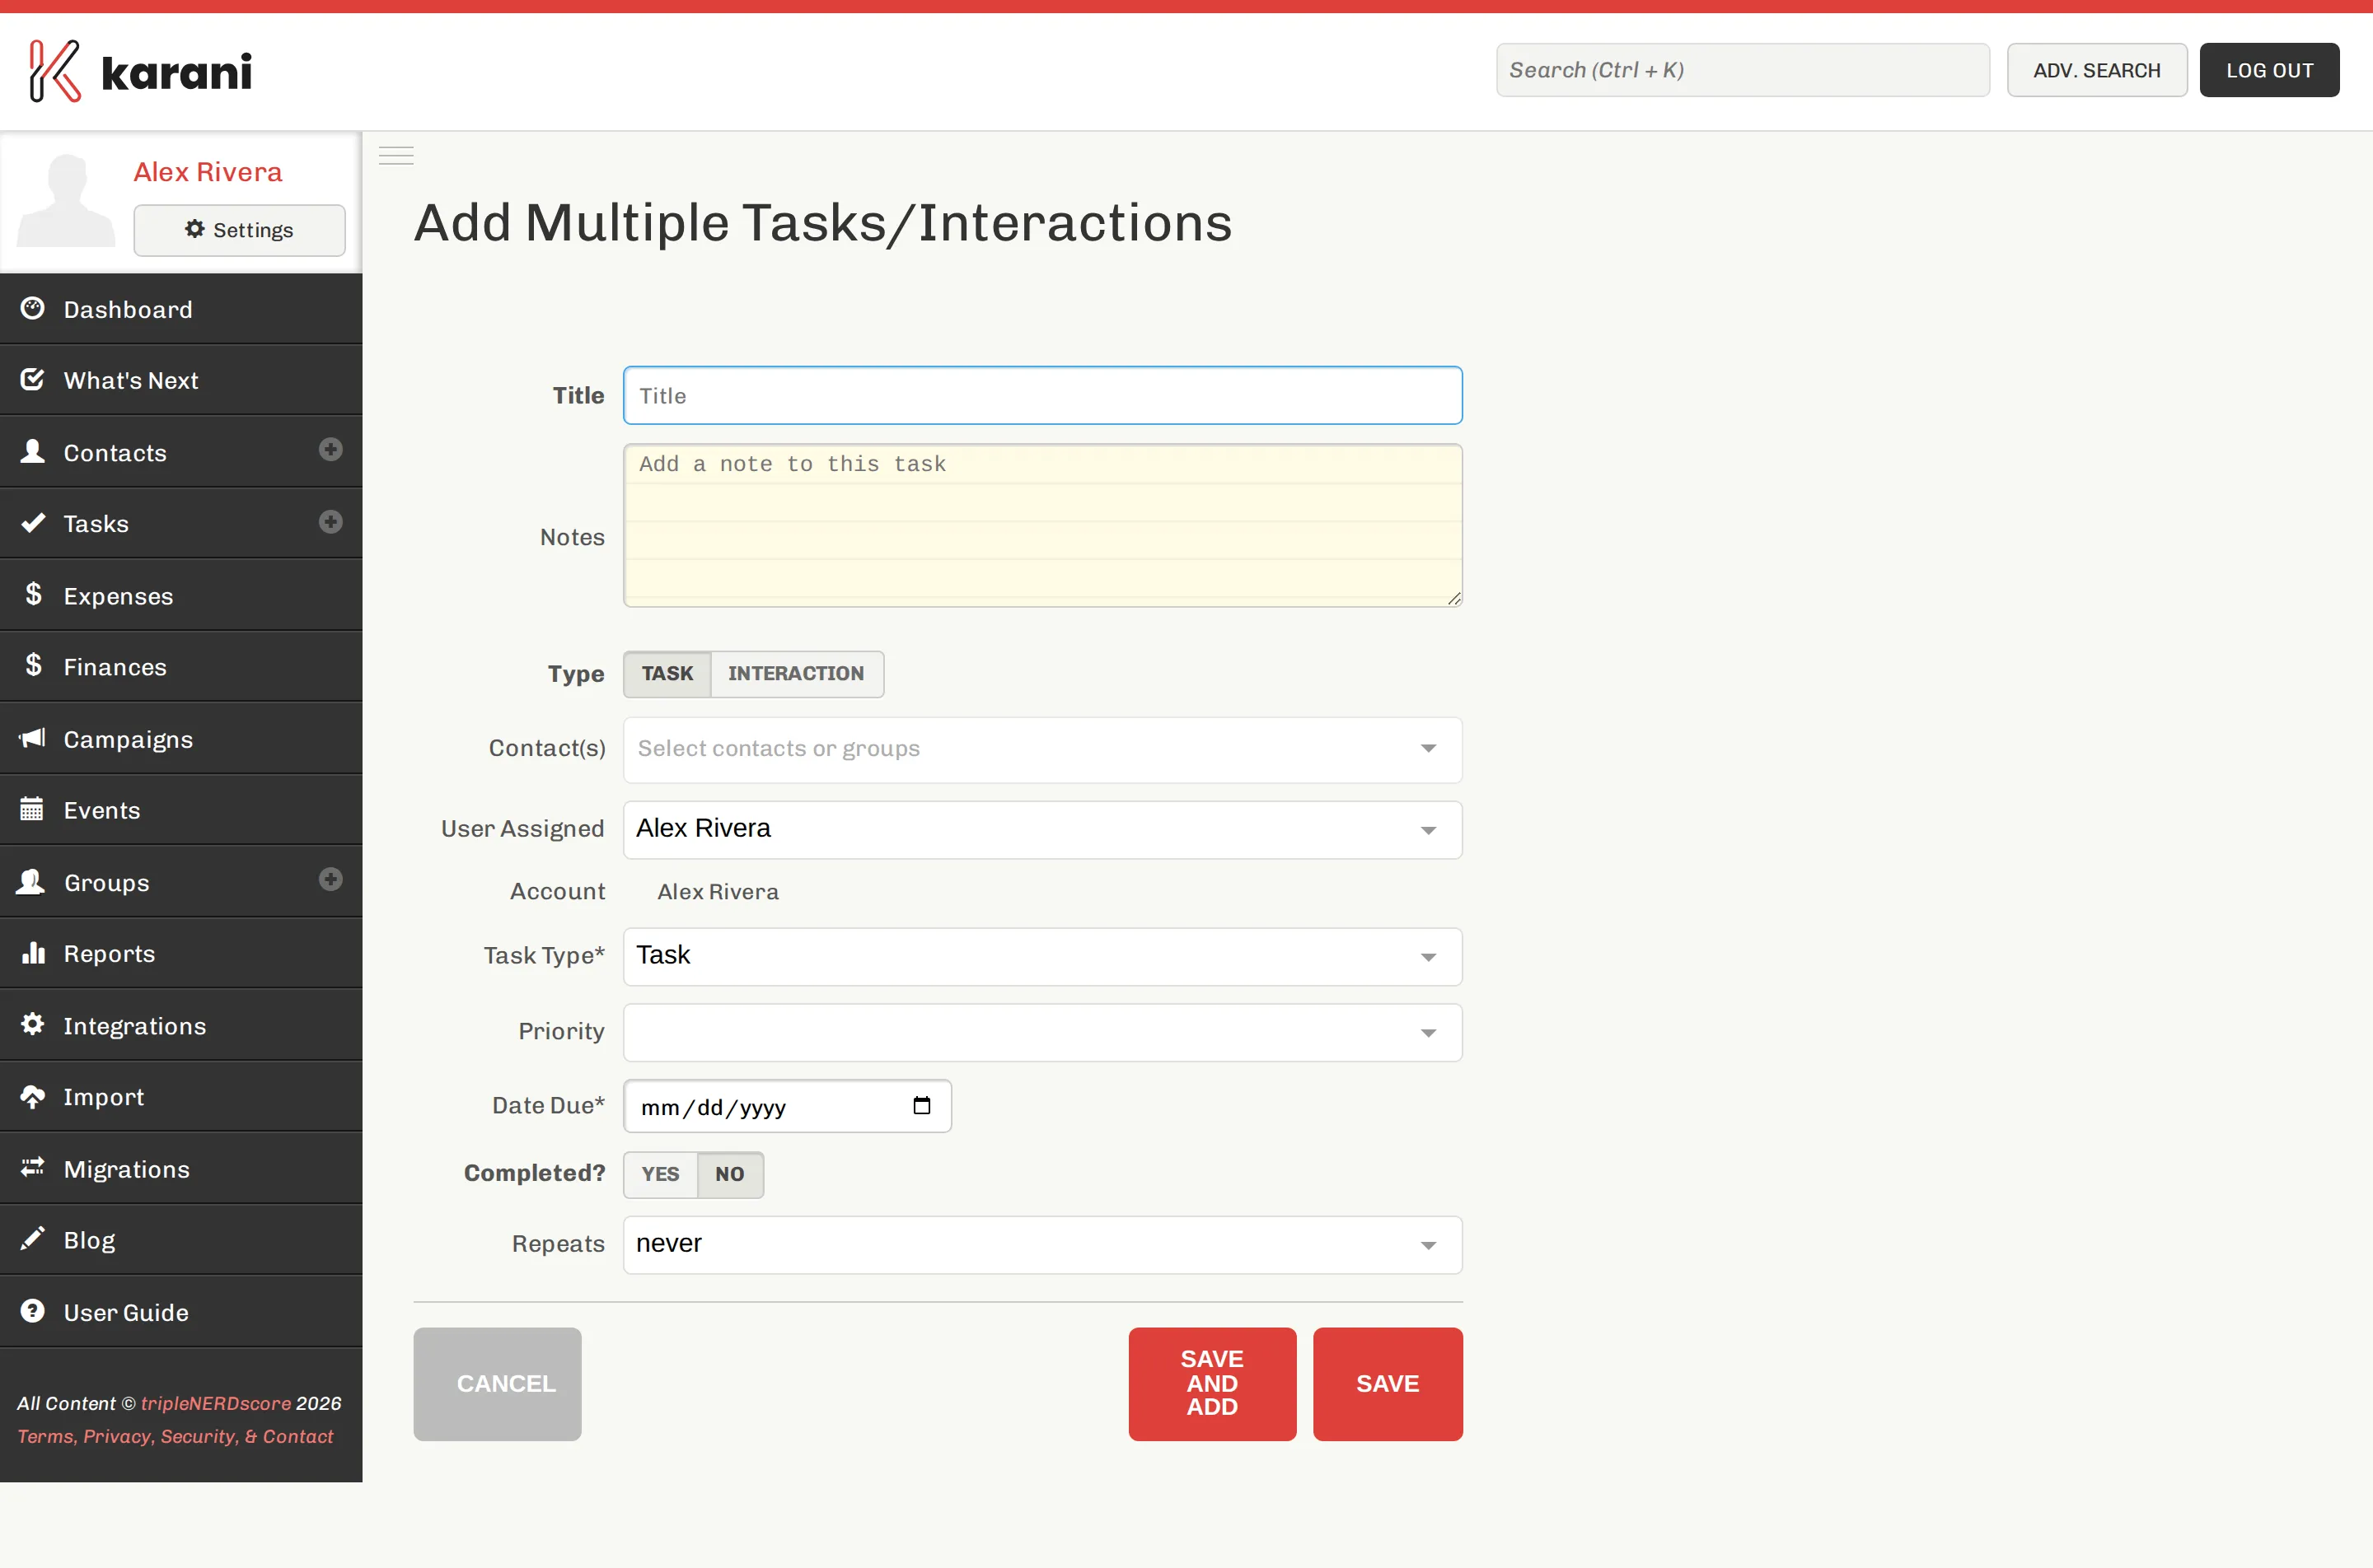Click the Blog pencil icon
Image resolution: width=2373 pixels, height=1568 pixels.
(33, 1239)
